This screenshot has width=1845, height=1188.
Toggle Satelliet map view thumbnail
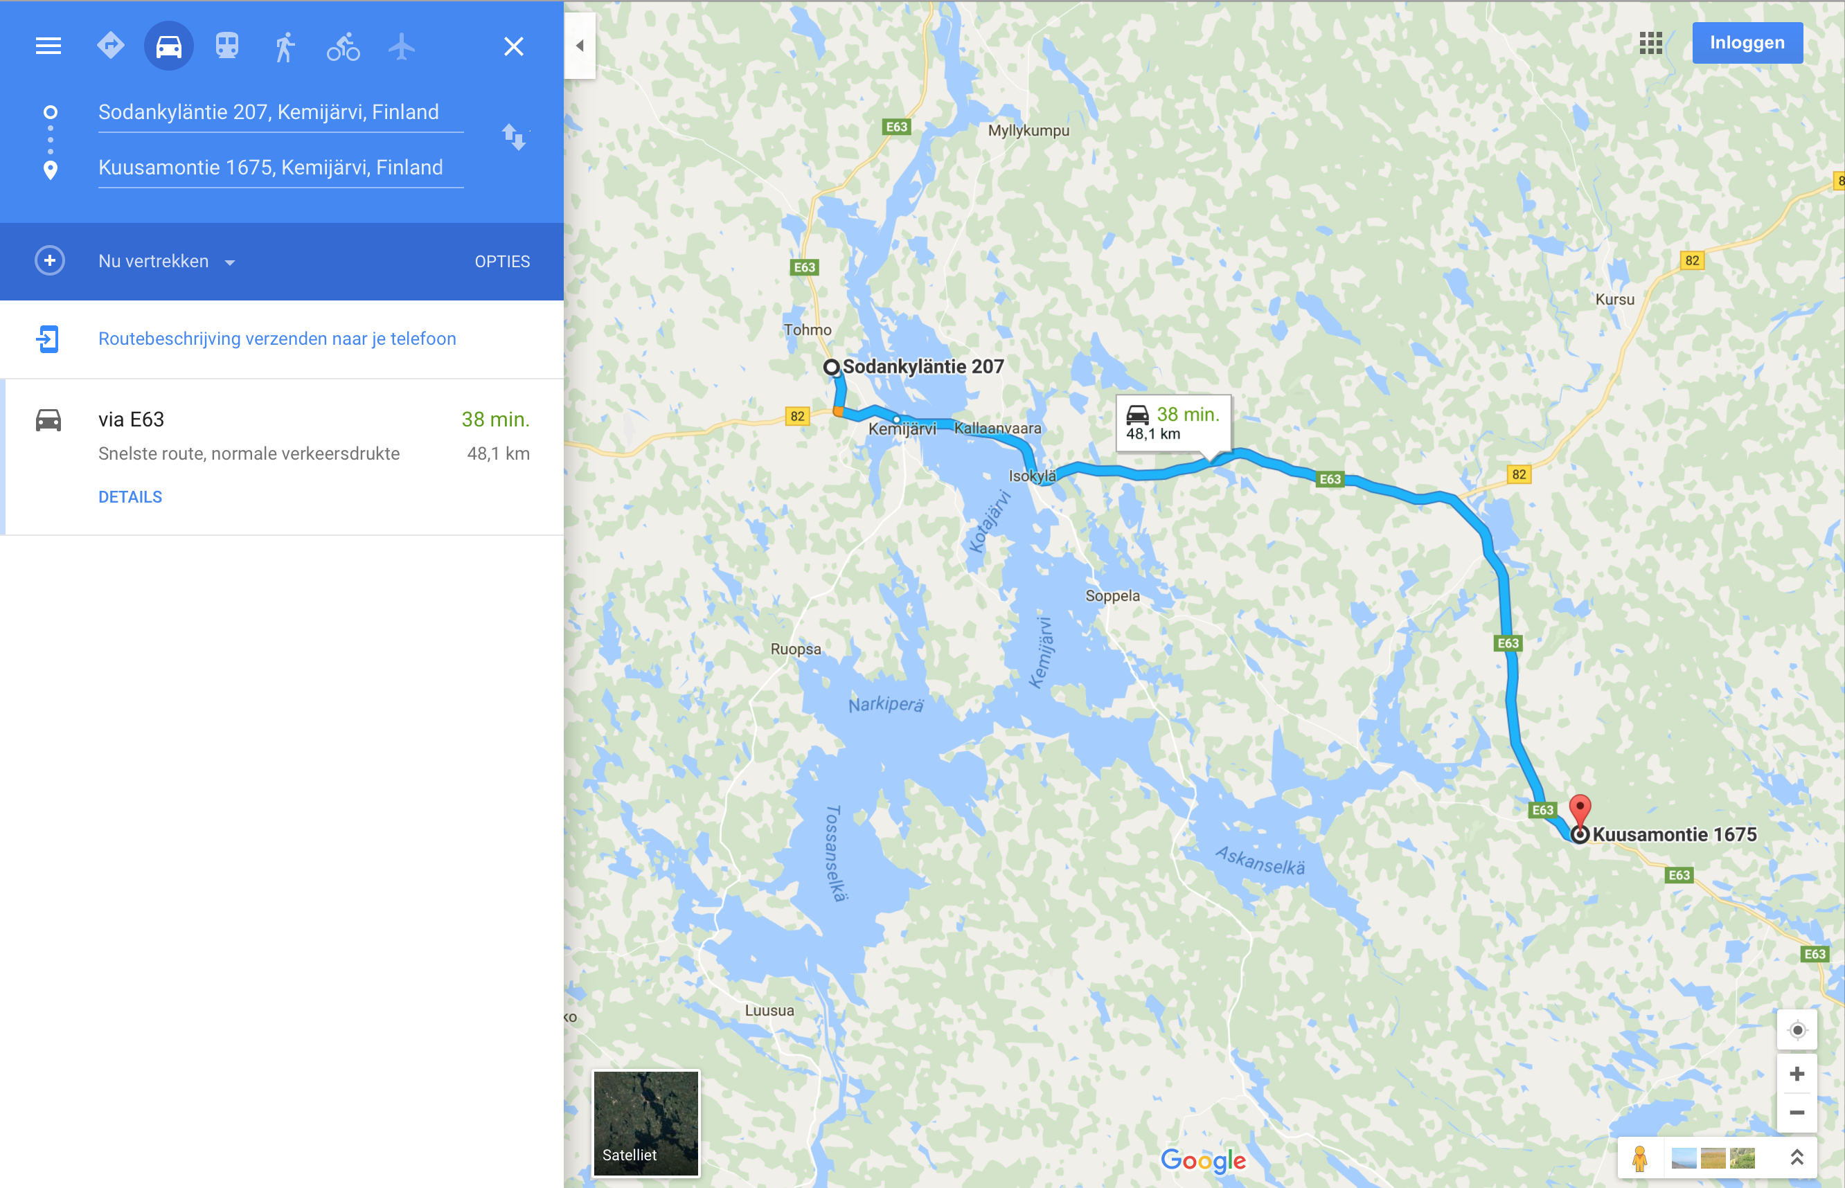[645, 1122]
